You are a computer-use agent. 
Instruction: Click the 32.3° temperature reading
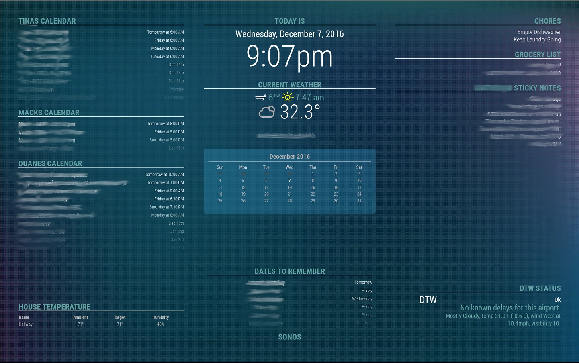pyautogui.click(x=300, y=112)
